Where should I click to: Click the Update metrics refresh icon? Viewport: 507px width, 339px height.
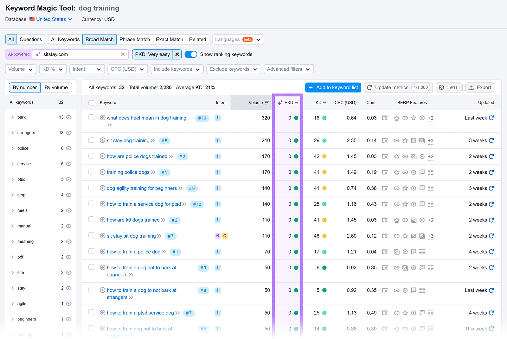click(x=370, y=87)
